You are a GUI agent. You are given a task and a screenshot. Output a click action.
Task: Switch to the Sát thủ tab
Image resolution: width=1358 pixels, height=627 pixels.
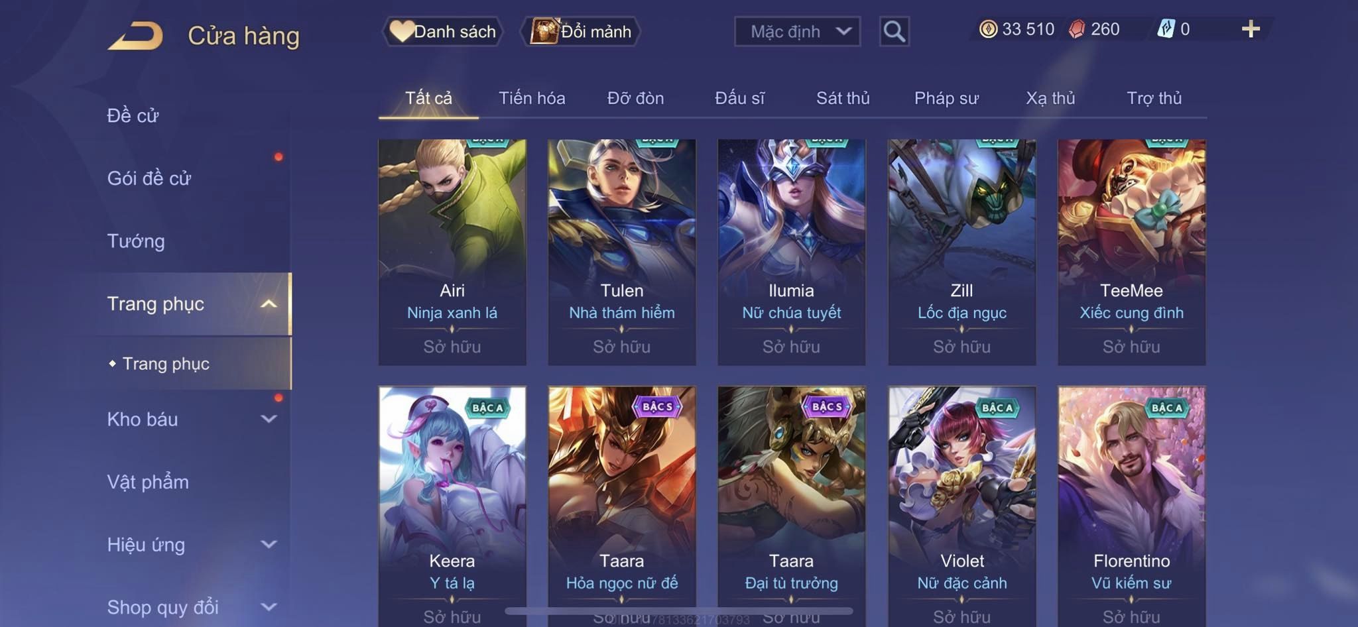point(843,98)
